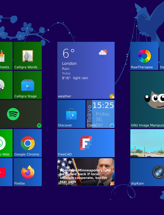The height and width of the screenshot is (215, 164).
Task: Open the London weather live tile
Action: click(x=86, y=70)
